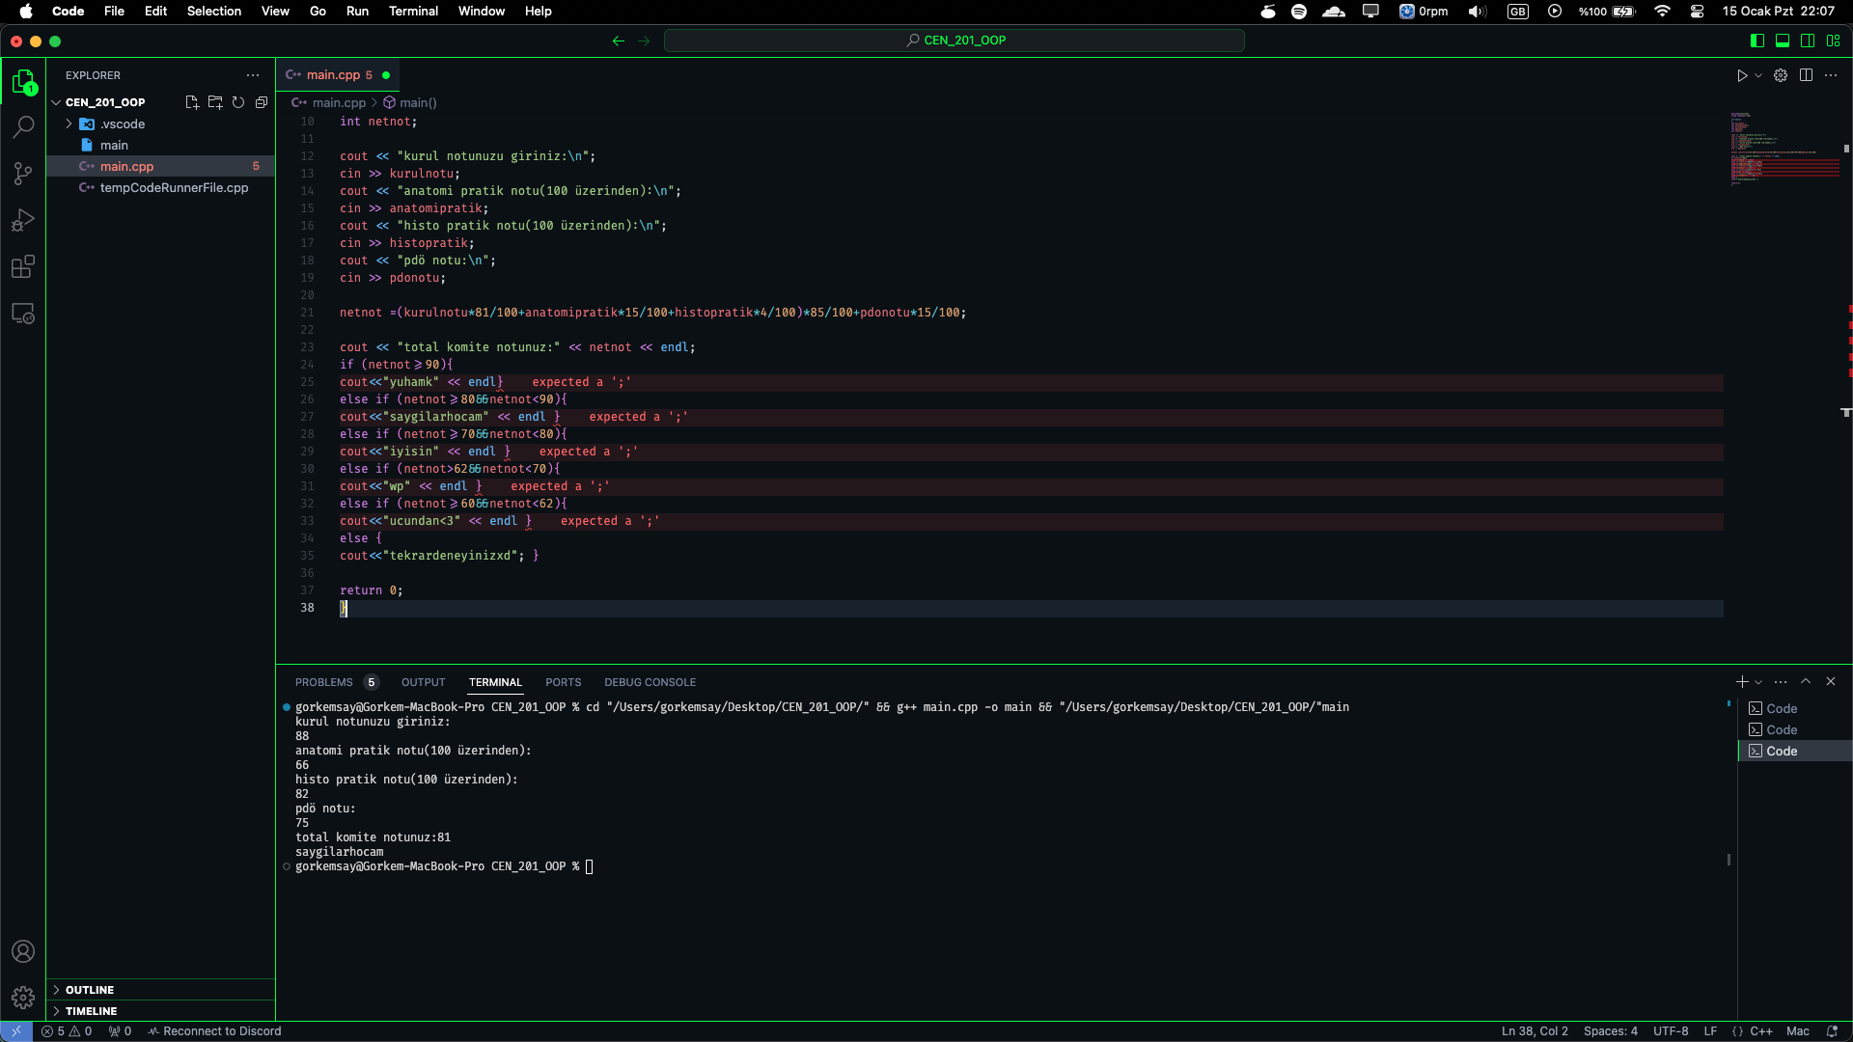Toggle the secondary sidebar layout button

pos(1808,41)
